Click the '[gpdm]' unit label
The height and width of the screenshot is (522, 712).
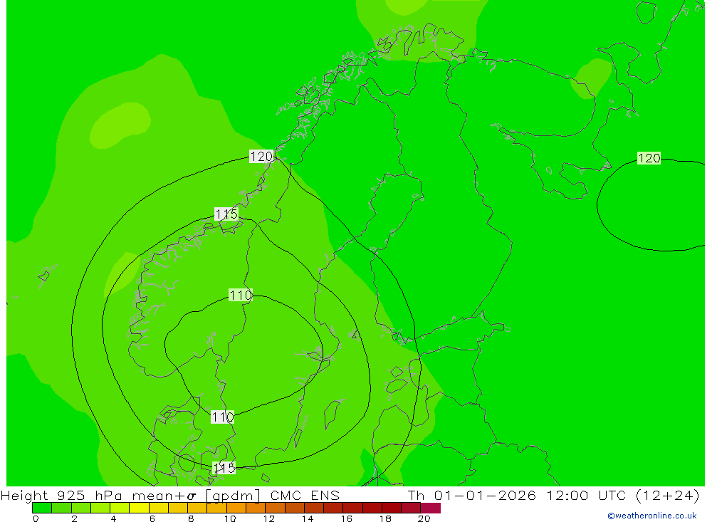[233, 496]
